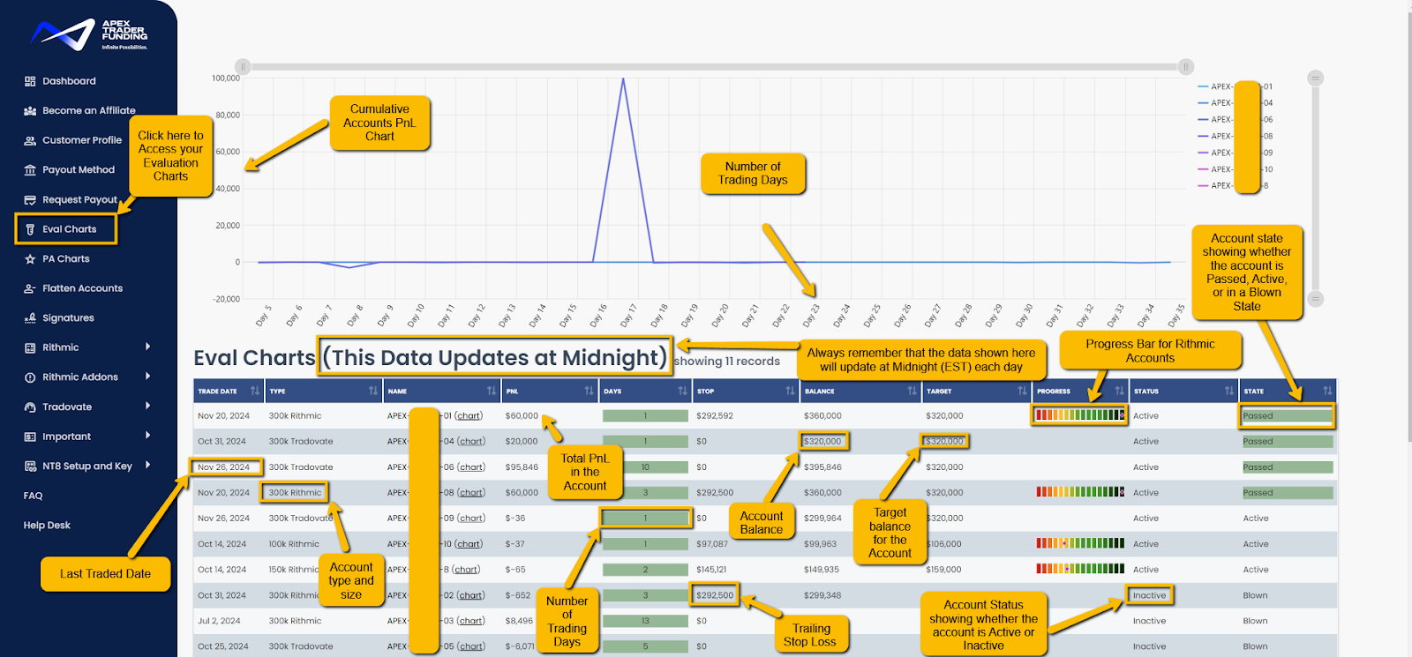This screenshot has width=1412, height=657.
Task: Open chart link for account -04
Action: 471,442
